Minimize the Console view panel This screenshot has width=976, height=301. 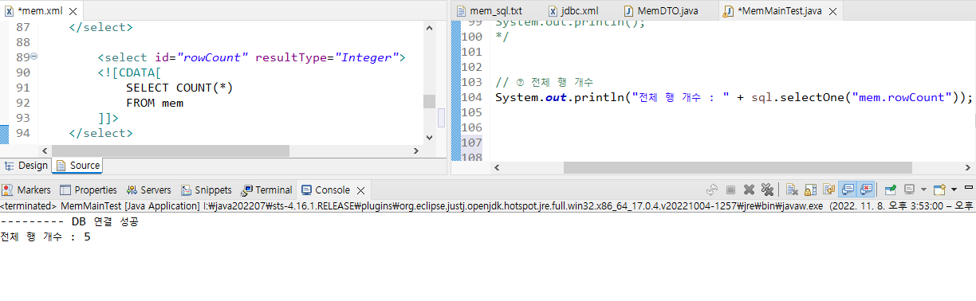(968, 187)
